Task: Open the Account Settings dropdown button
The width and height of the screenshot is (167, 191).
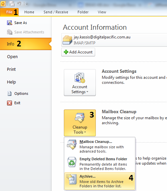Action: [x=80, y=82]
